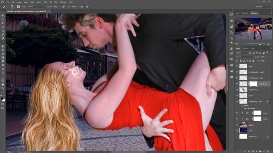Select the Hand tool
The height and width of the screenshot is (153, 273).
(3, 84)
